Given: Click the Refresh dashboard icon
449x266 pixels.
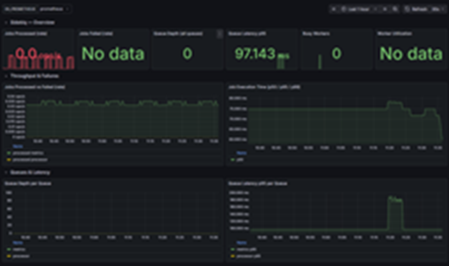Looking at the screenshot, I should click(x=408, y=9).
